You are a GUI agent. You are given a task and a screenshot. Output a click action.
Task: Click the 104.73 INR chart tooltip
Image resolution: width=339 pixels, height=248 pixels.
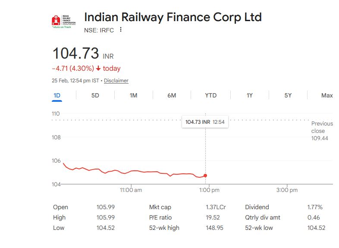[205, 122]
